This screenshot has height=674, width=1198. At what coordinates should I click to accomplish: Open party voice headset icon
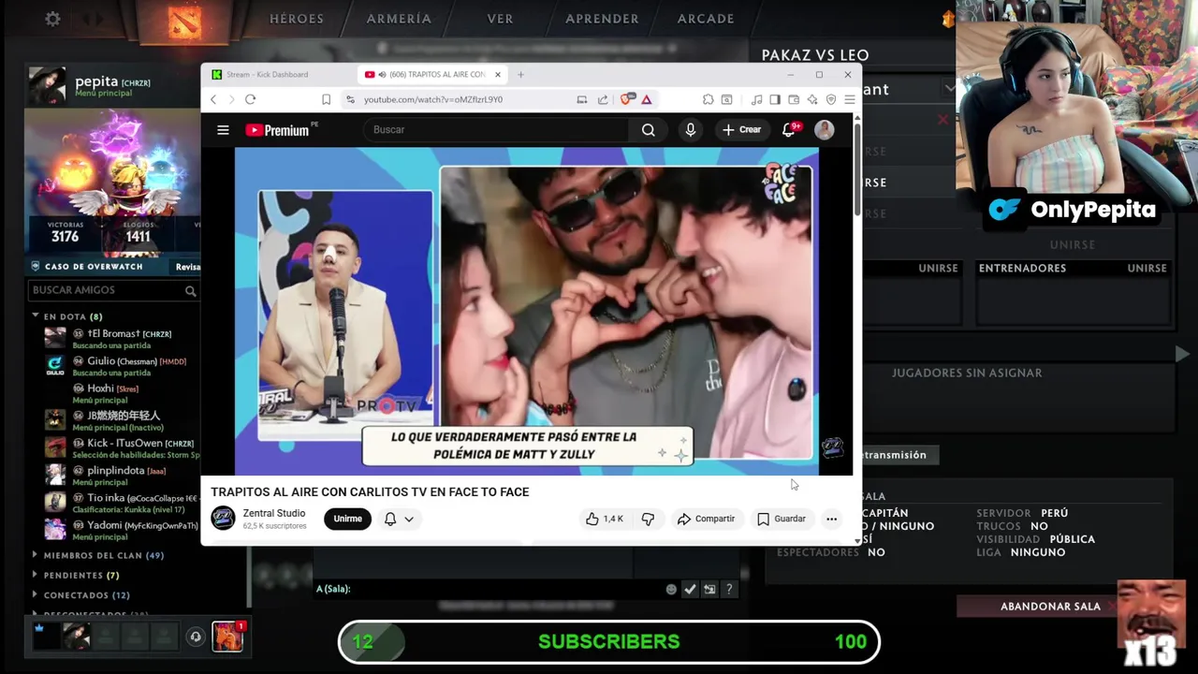click(x=196, y=637)
